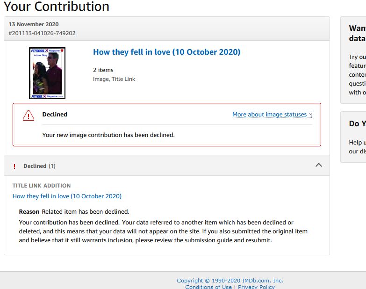Open the Conditions of Use link
The width and height of the screenshot is (366, 289).
pyautogui.click(x=208, y=287)
